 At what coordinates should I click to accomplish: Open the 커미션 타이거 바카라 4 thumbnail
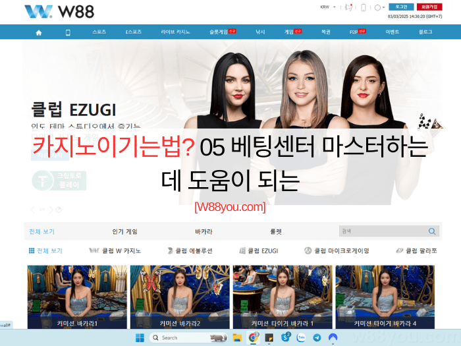pyautogui.click(x=385, y=297)
